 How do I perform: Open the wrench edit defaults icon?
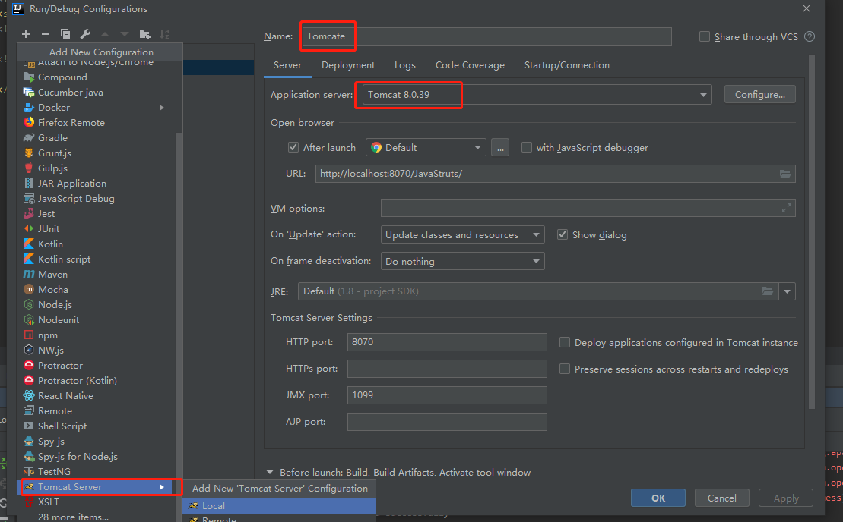click(x=85, y=34)
